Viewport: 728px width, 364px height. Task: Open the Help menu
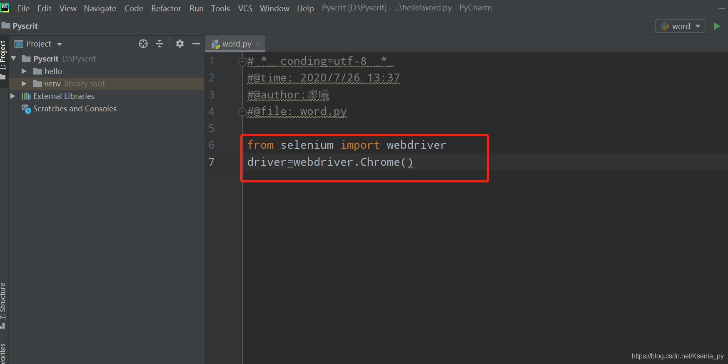click(305, 8)
